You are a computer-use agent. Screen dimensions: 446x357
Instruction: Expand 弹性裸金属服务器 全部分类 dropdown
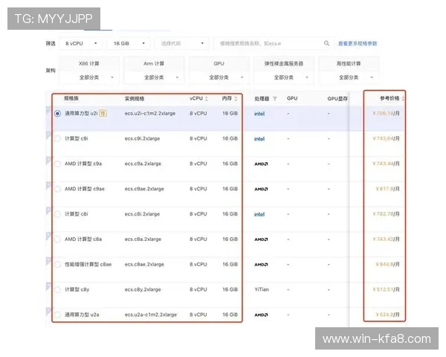click(284, 77)
